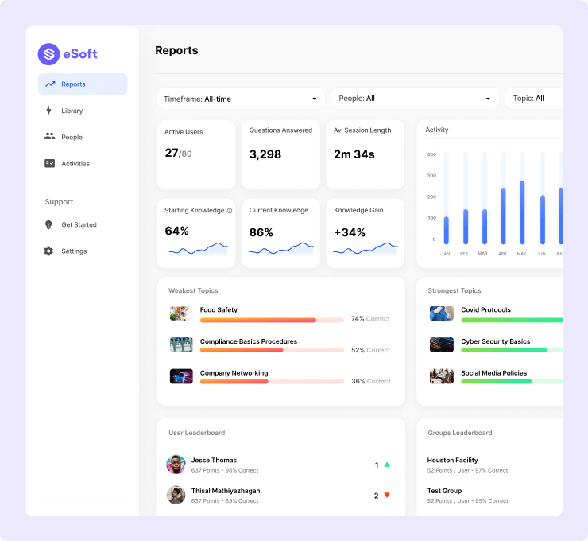Image resolution: width=588 pixels, height=541 pixels.
Task: Expand the People filter dropdown
Action: [415, 99]
